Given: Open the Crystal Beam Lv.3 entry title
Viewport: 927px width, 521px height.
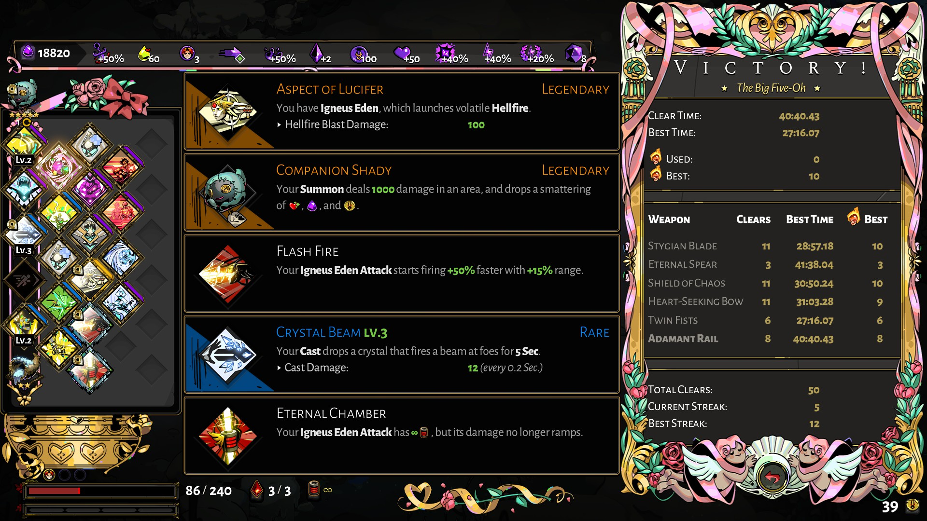Looking at the screenshot, I should pyautogui.click(x=332, y=332).
